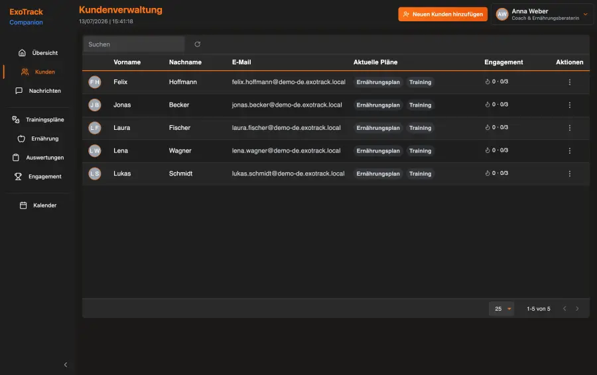597x375 pixels.
Task: Sort table by Nachname column header
Action: (185, 62)
